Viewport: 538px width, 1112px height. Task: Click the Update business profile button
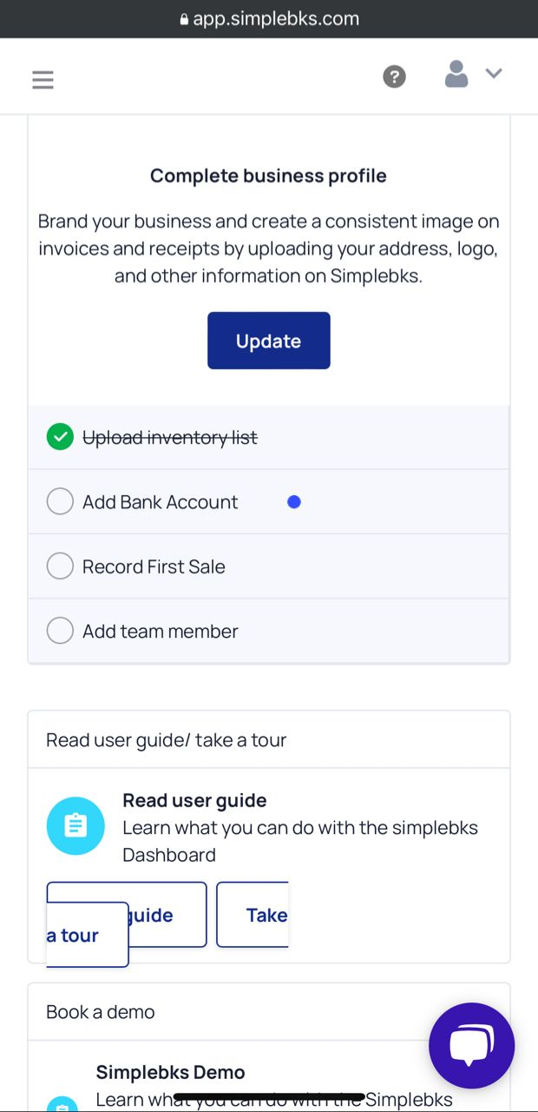[269, 341]
